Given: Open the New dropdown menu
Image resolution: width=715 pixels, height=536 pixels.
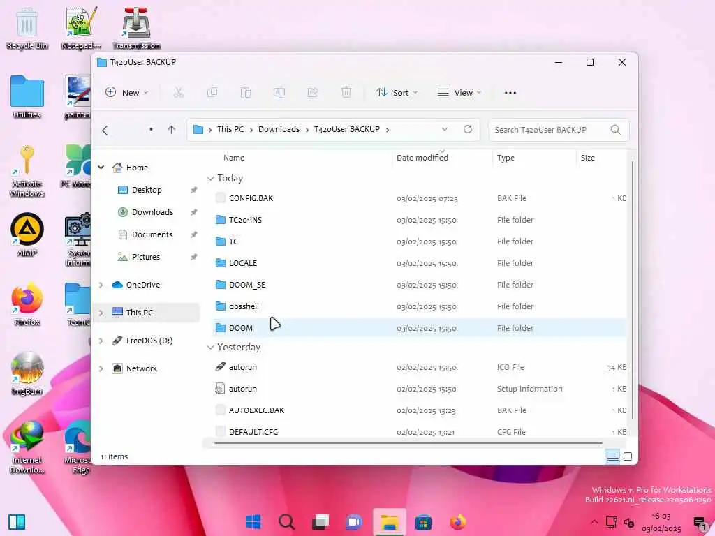Looking at the screenshot, I should coord(127,93).
